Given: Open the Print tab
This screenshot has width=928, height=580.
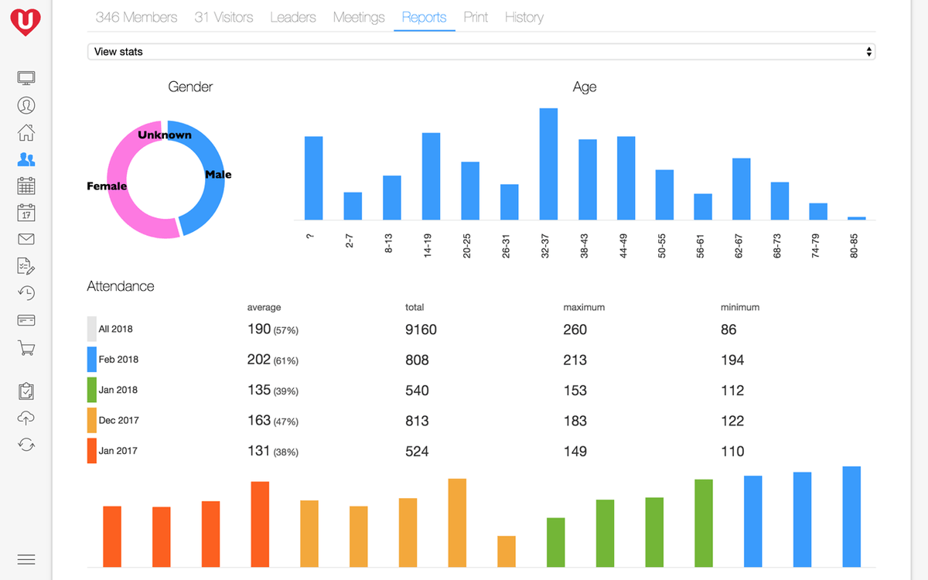Looking at the screenshot, I should [x=476, y=17].
